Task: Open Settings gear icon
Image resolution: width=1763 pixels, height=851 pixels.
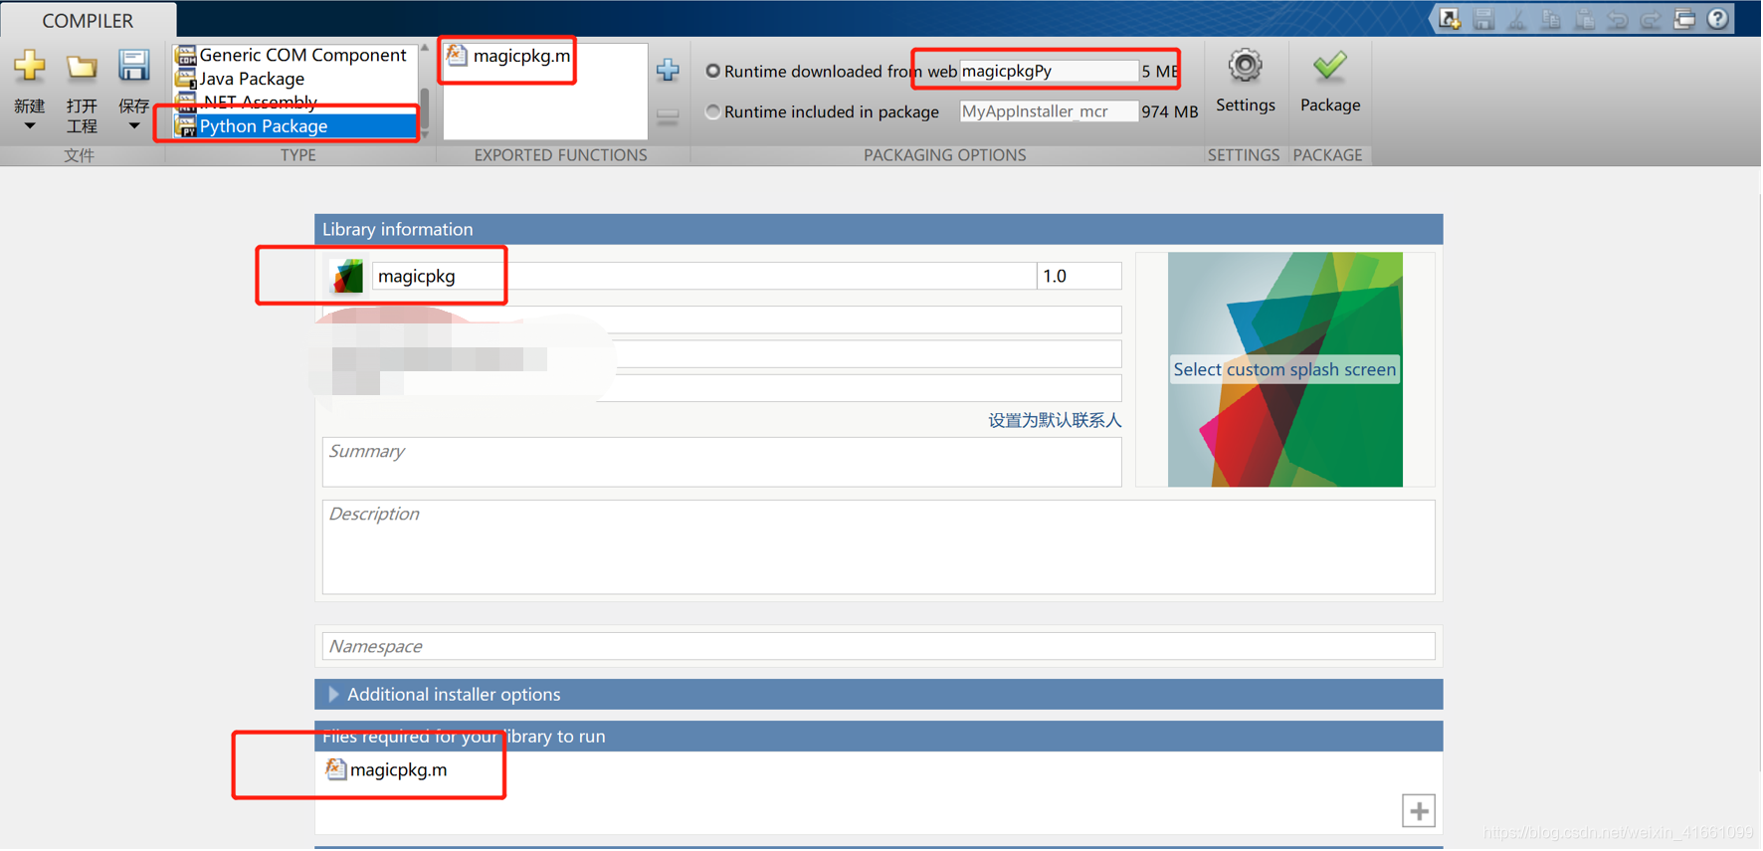Action: (x=1245, y=67)
